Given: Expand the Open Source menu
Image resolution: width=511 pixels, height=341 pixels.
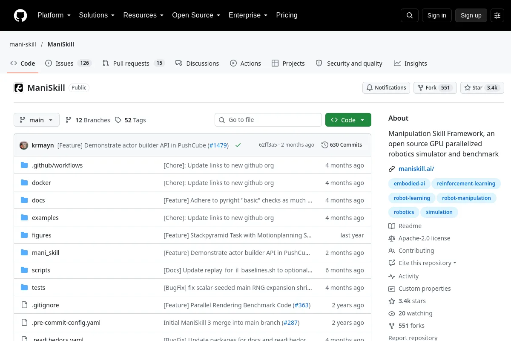Looking at the screenshot, I should [x=196, y=15].
